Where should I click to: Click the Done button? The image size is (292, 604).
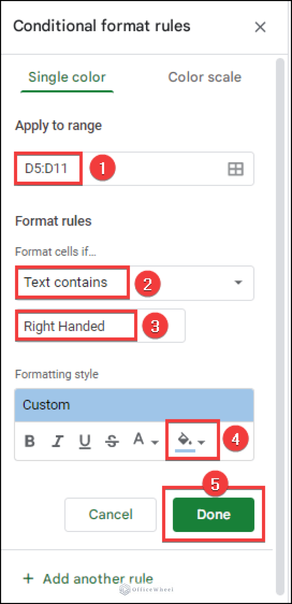(x=213, y=514)
